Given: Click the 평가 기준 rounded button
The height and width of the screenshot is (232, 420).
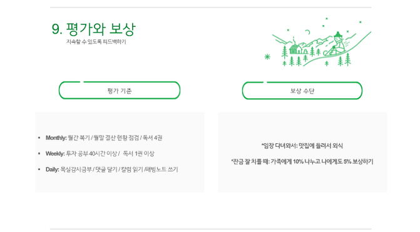Looking at the screenshot, I should tap(120, 91).
